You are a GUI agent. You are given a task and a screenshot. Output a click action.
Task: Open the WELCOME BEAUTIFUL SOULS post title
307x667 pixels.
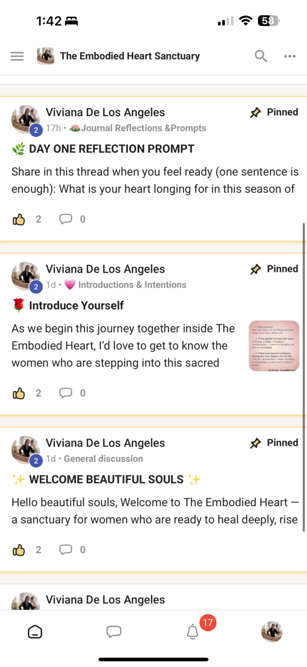tap(106, 479)
